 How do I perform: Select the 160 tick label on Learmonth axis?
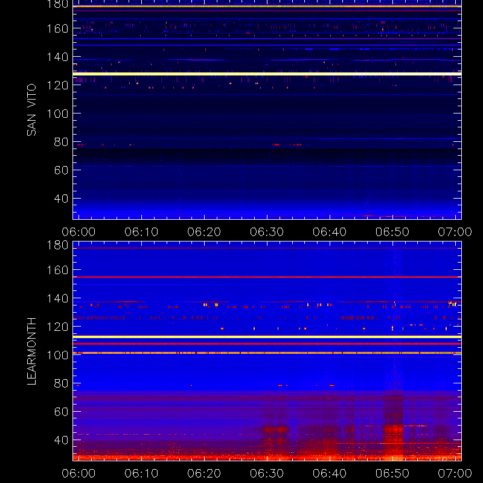click(x=57, y=270)
